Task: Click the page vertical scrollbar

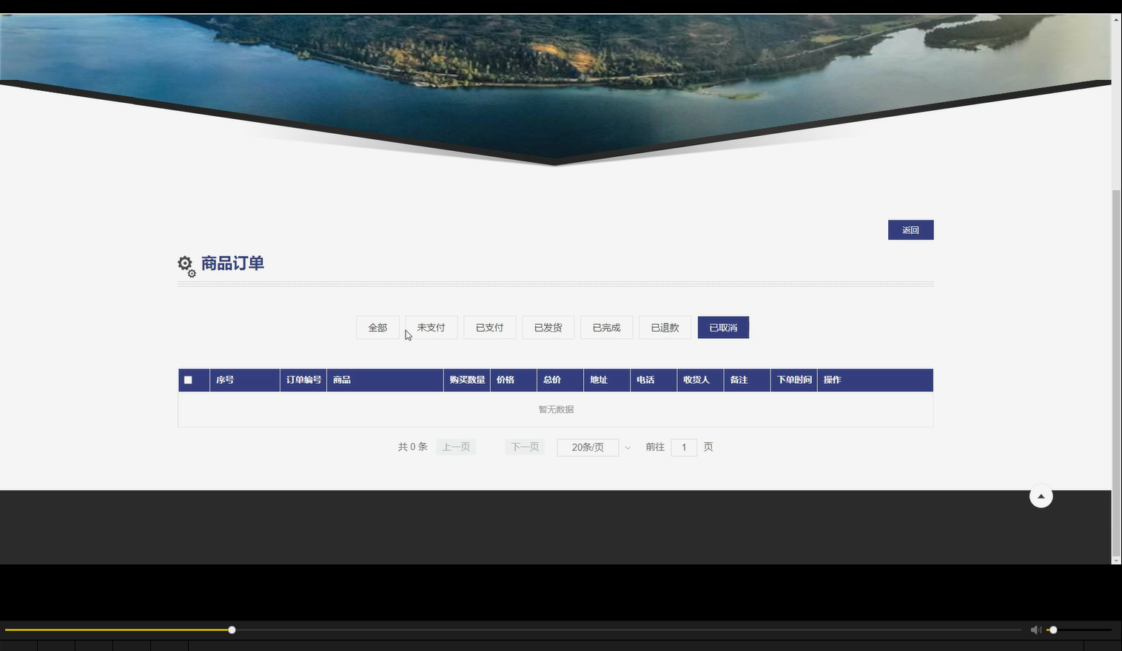Action: tap(1116, 372)
